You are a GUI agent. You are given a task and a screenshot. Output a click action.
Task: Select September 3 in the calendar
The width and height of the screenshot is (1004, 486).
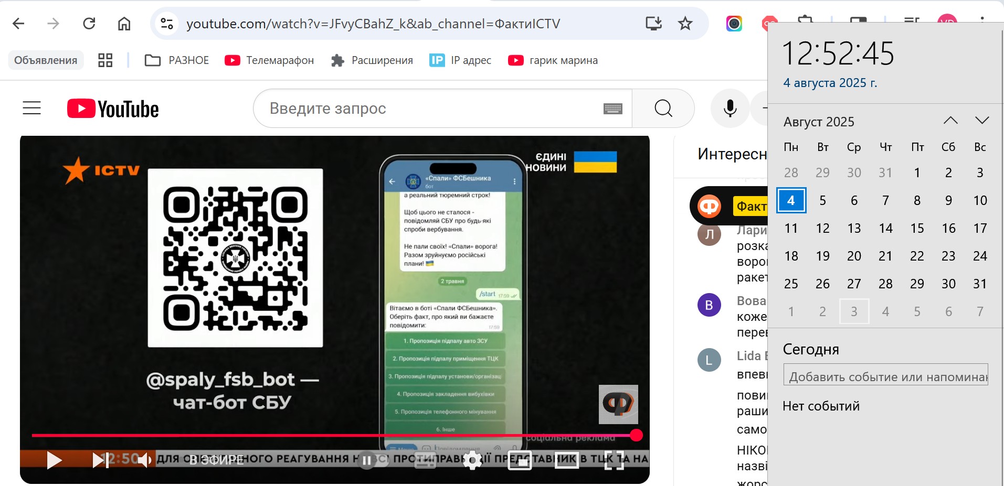click(x=854, y=311)
